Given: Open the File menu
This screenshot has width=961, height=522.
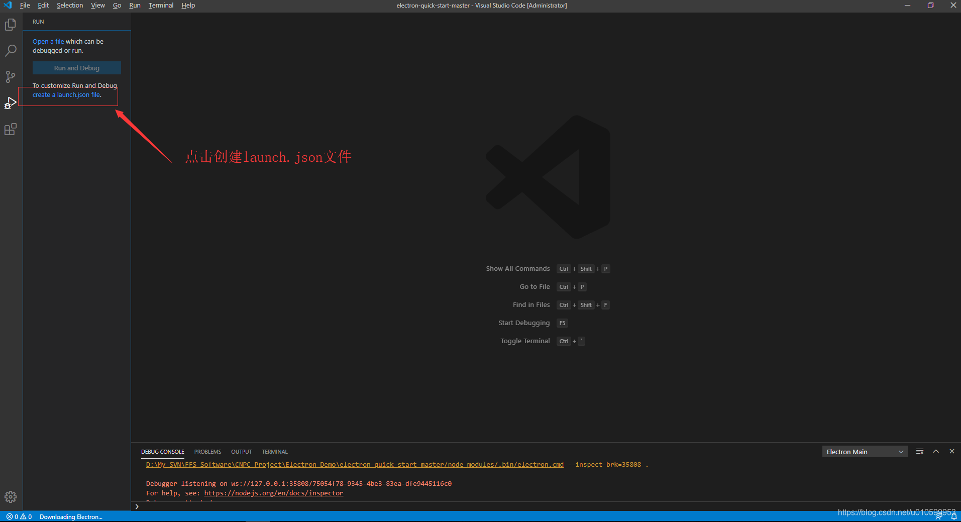Looking at the screenshot, I should [x=25, y=5].
